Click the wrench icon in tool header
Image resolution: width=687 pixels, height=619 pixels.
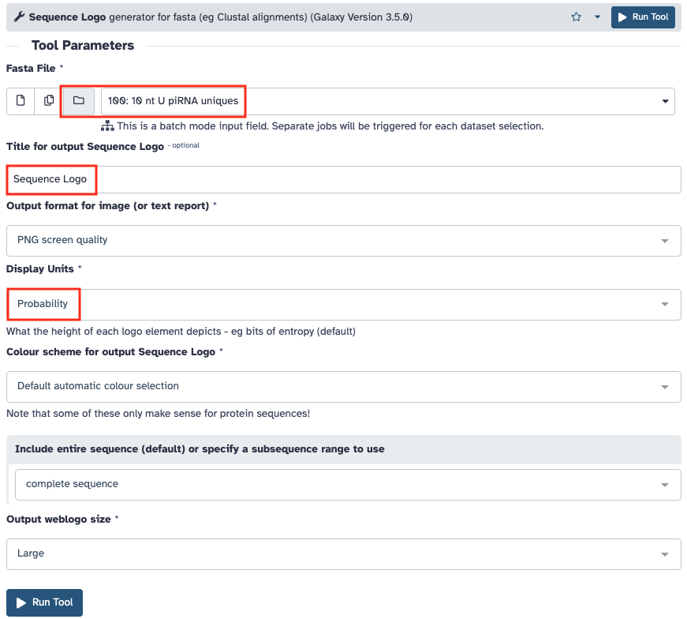[19, 17]
